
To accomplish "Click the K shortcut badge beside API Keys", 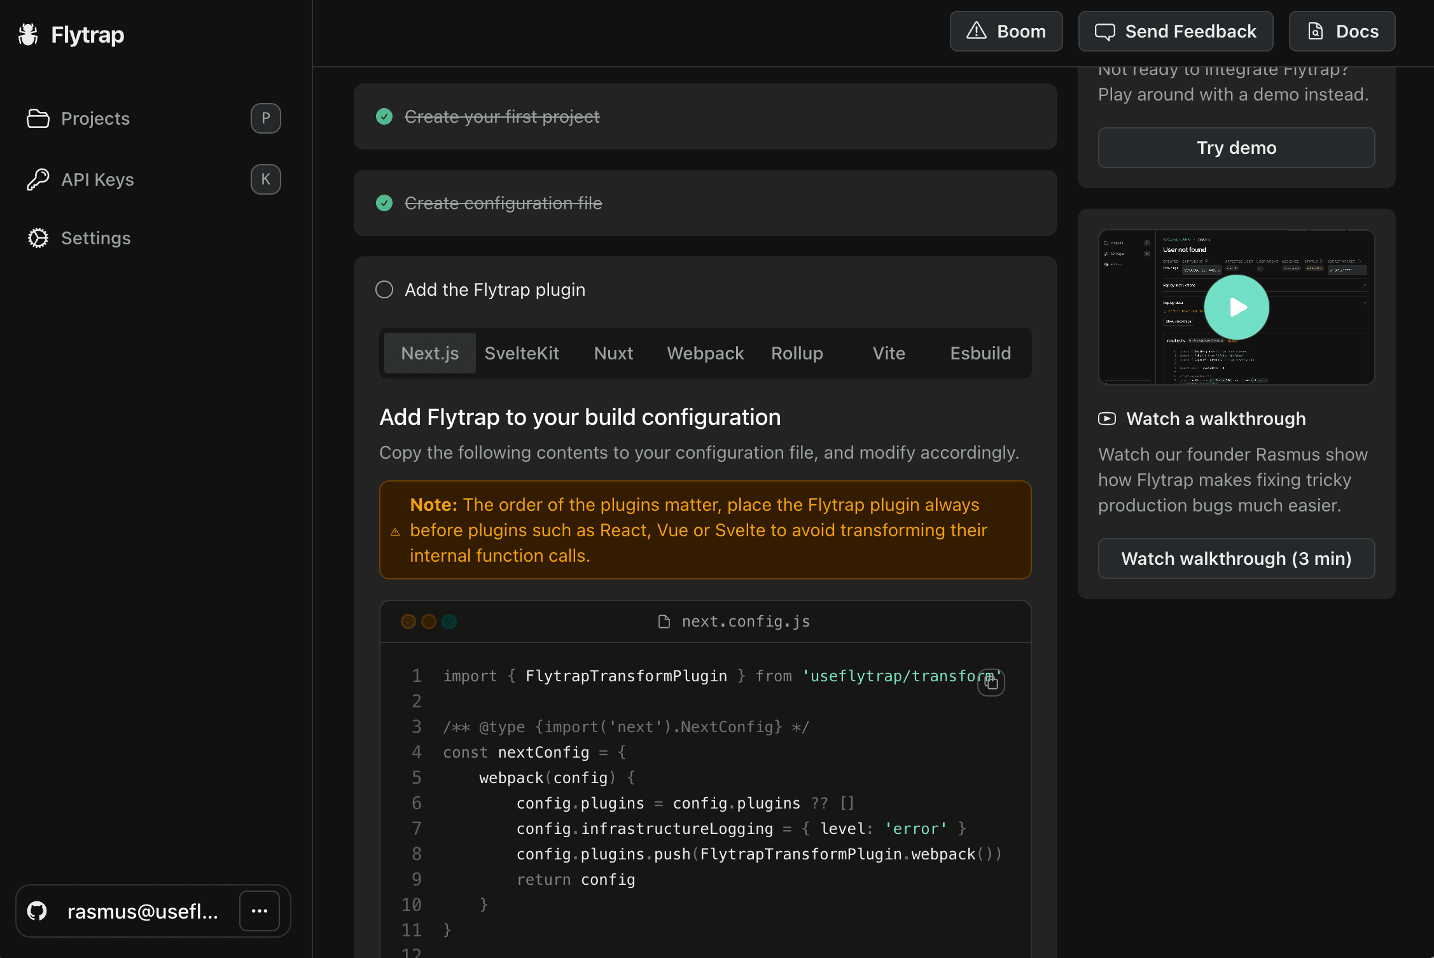I will tap(266, 179).
